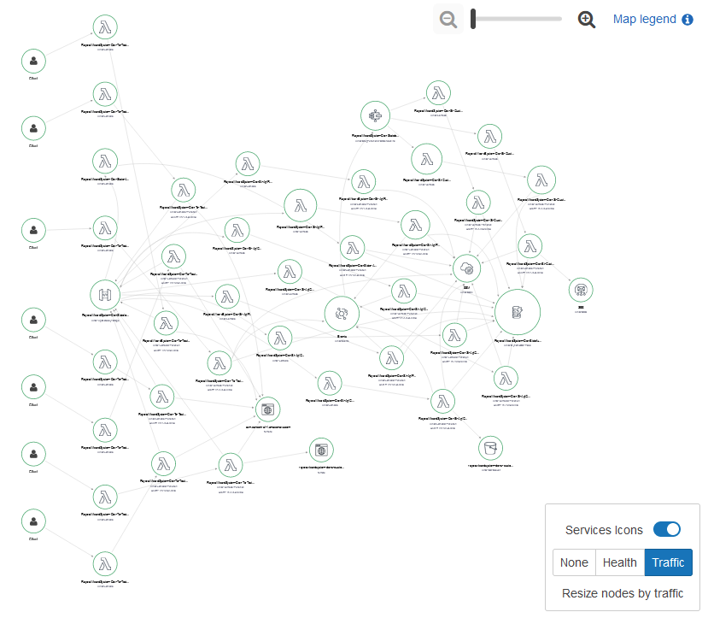This screenshot has width=708, height=618.
Task: Select the outlying node linked by one edge
Action: click(x=581, y=290)
